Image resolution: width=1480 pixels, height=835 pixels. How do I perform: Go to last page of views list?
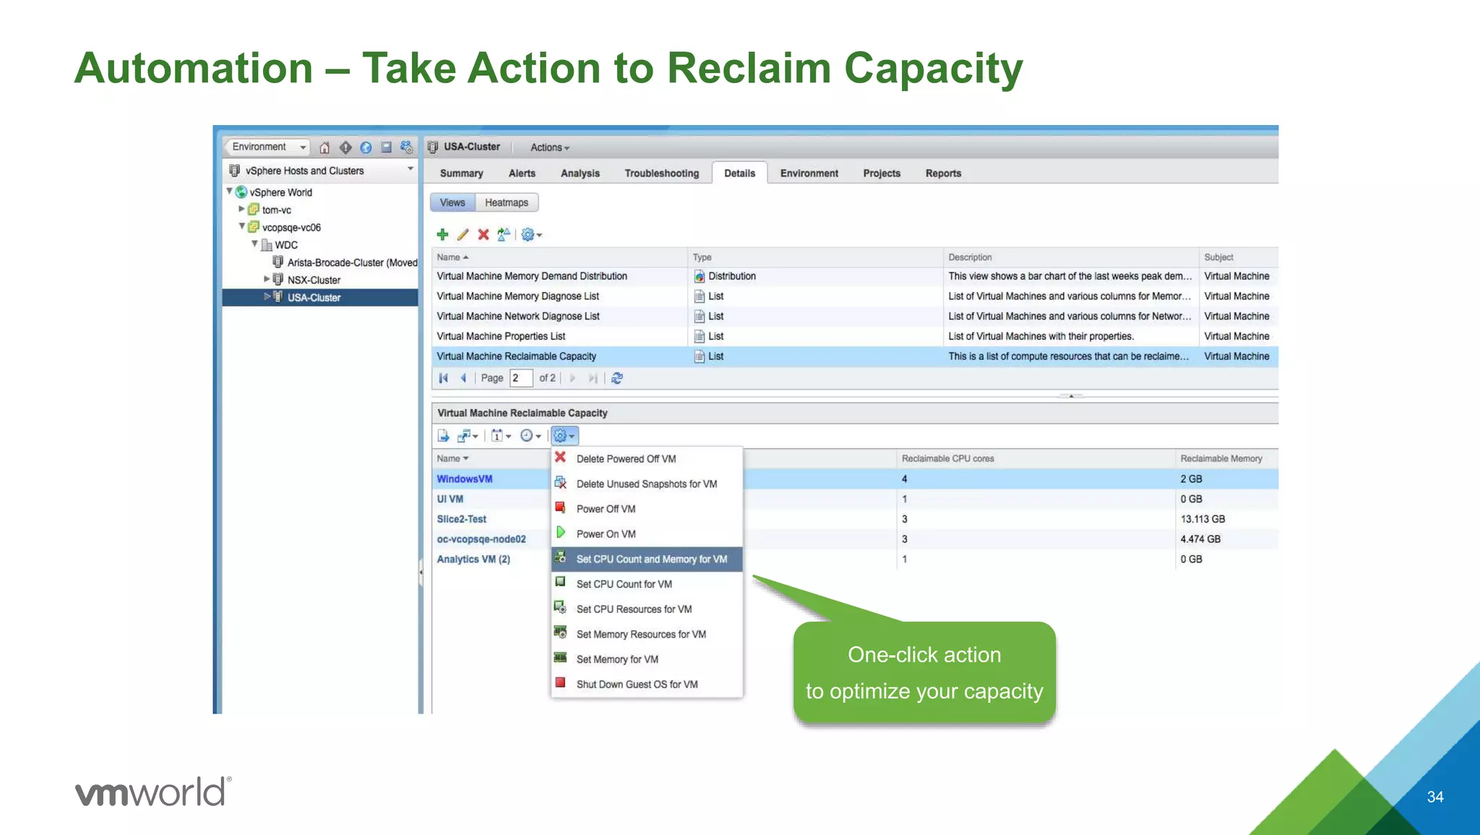pos(593,378)
